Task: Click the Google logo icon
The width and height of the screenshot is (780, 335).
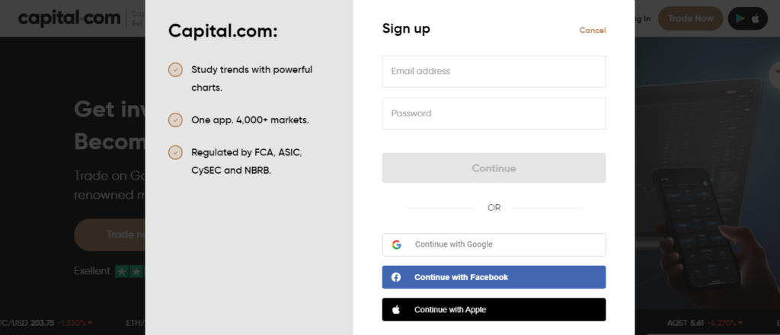Action: coord(396,244)
